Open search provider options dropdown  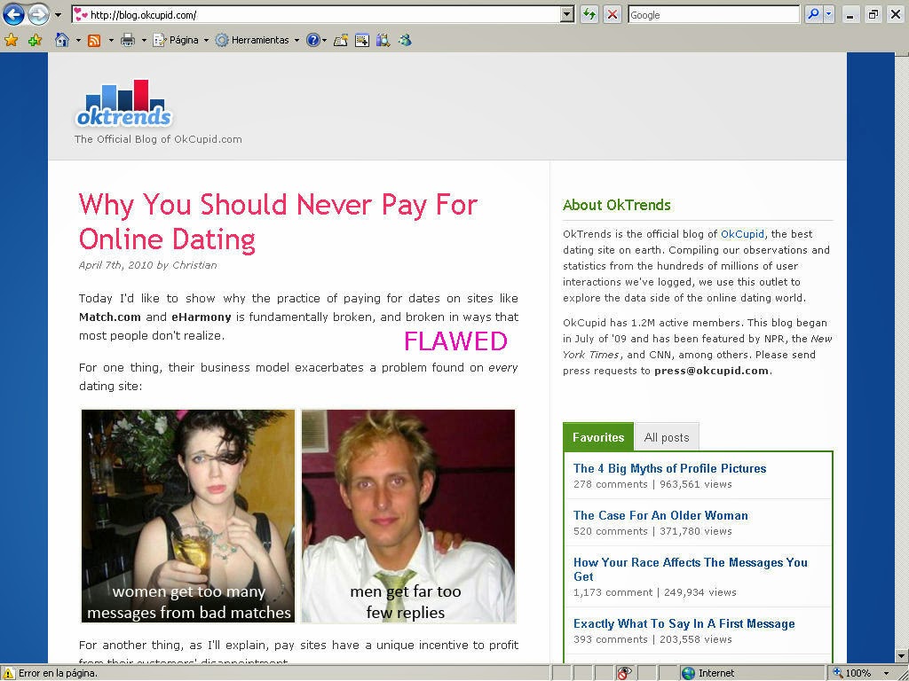[829, 14]
